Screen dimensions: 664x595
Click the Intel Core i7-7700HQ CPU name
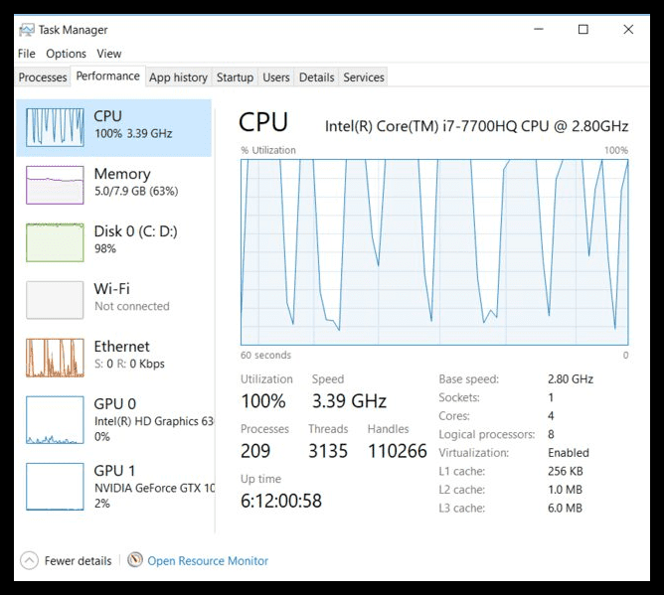point(476,126)
